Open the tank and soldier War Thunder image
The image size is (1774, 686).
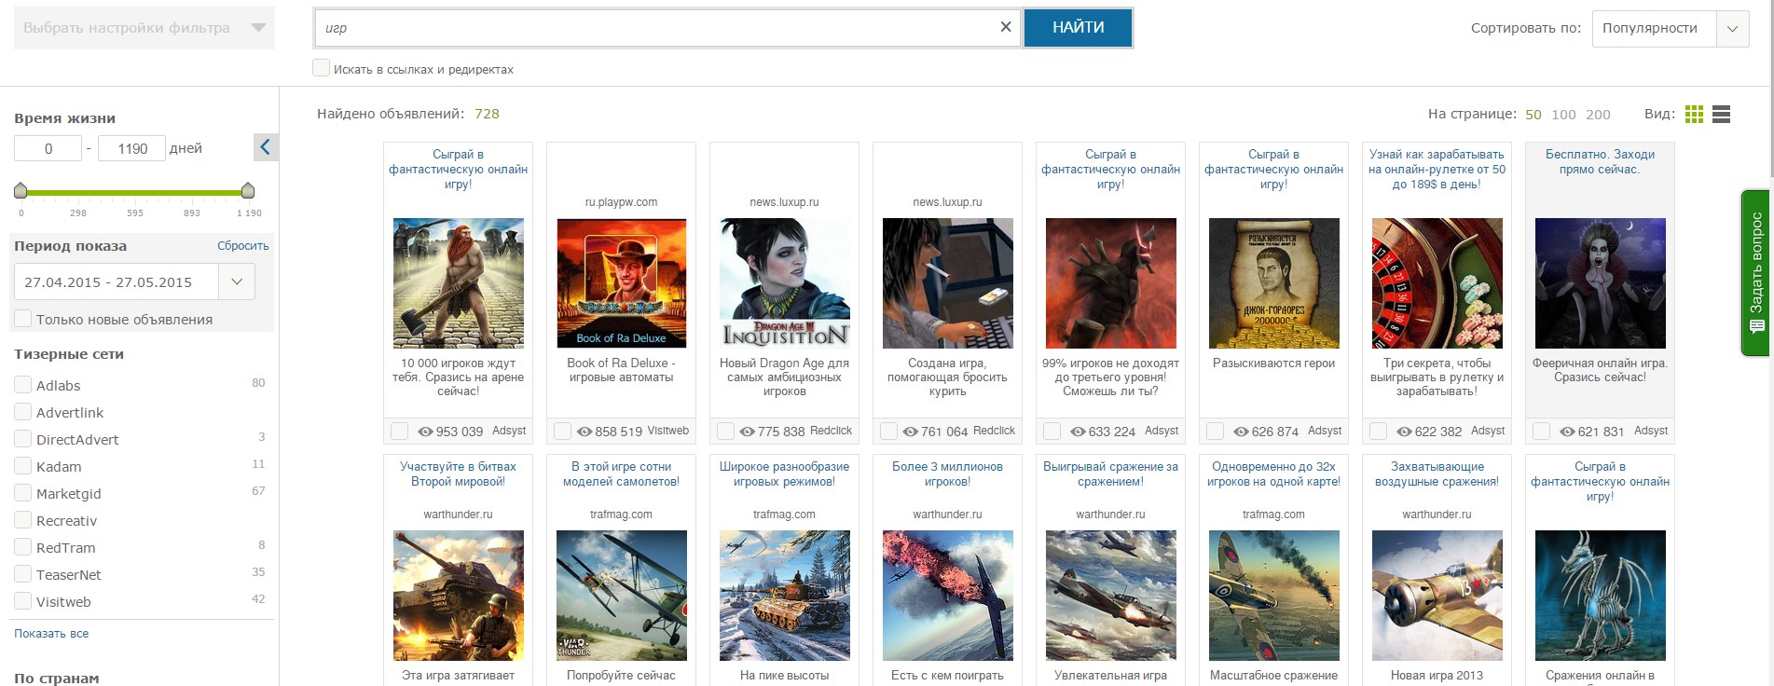[x=458, y=596]
